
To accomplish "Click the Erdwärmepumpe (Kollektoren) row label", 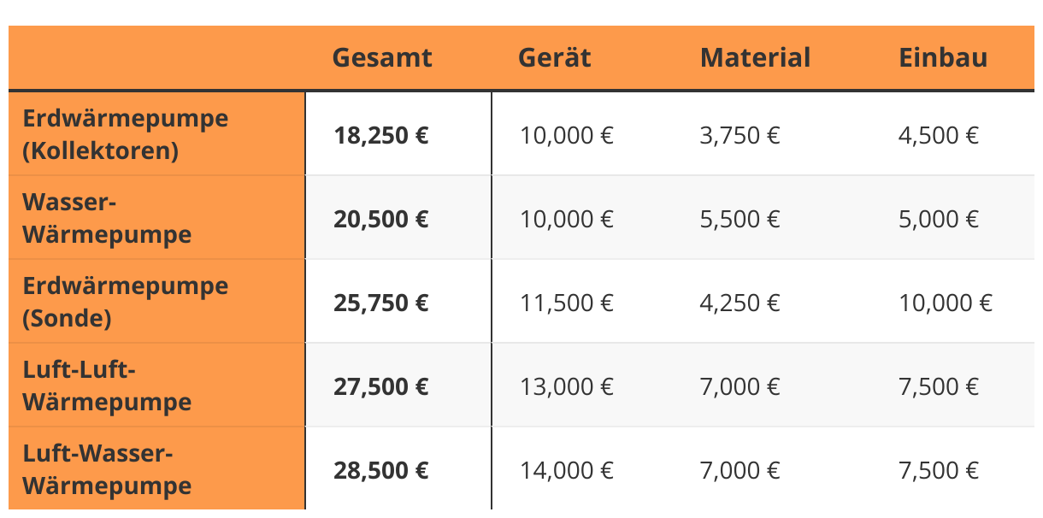I will coord(126,134).
